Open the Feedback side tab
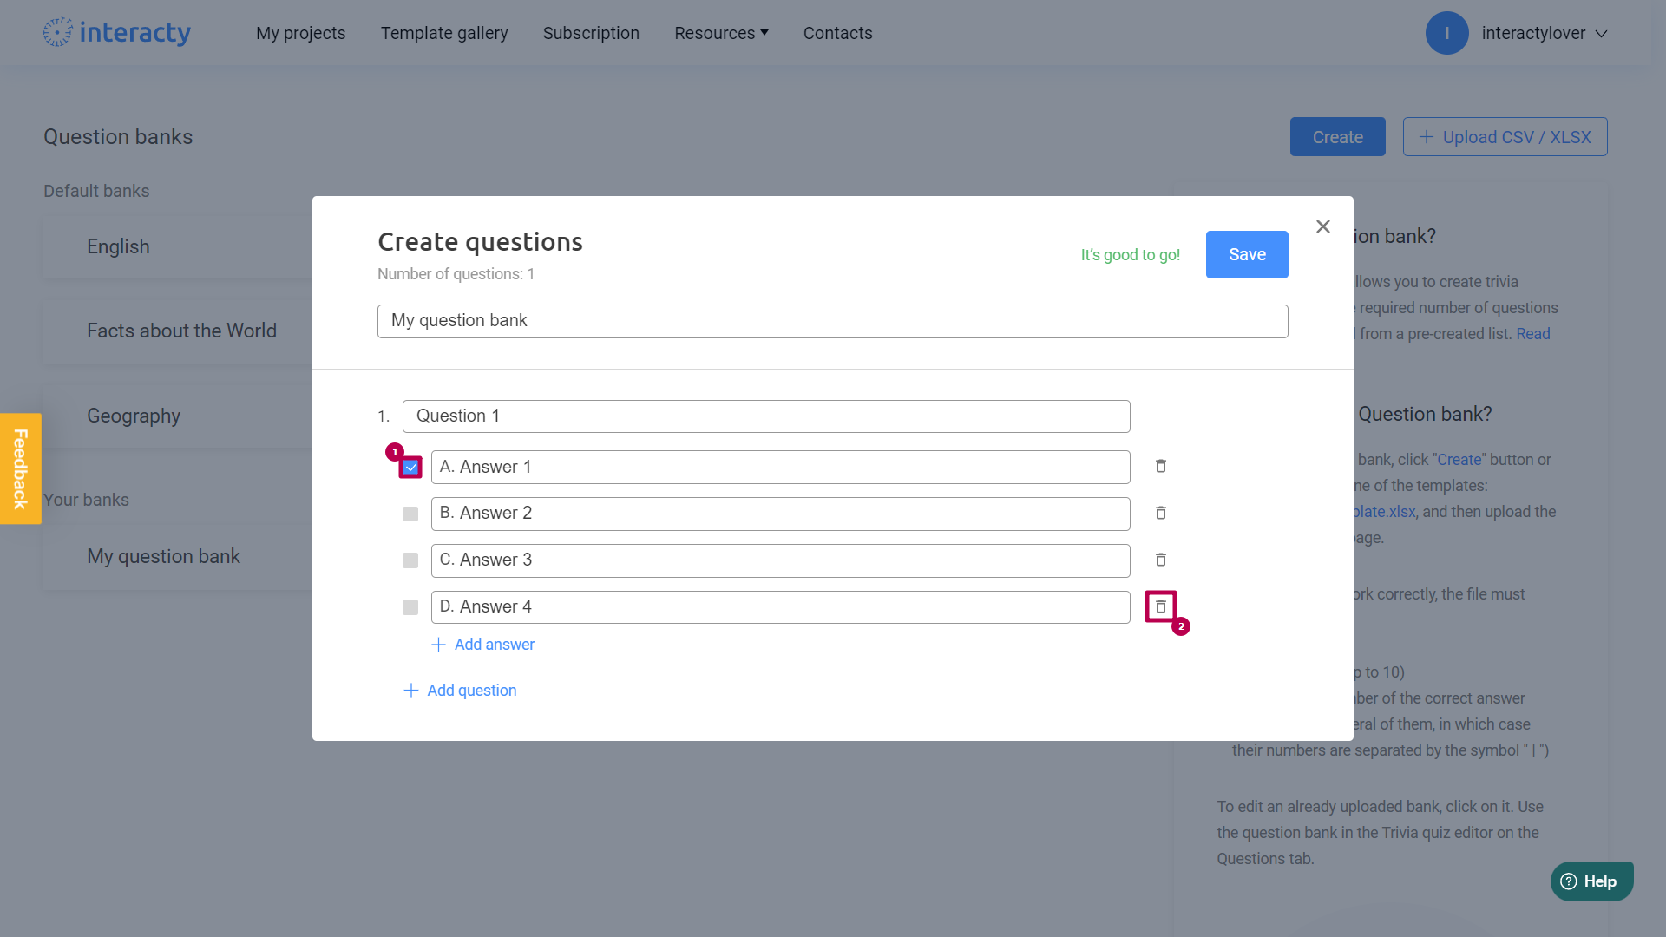The image size is (1666, 937). pyautogui.click(x=21, y=468)
